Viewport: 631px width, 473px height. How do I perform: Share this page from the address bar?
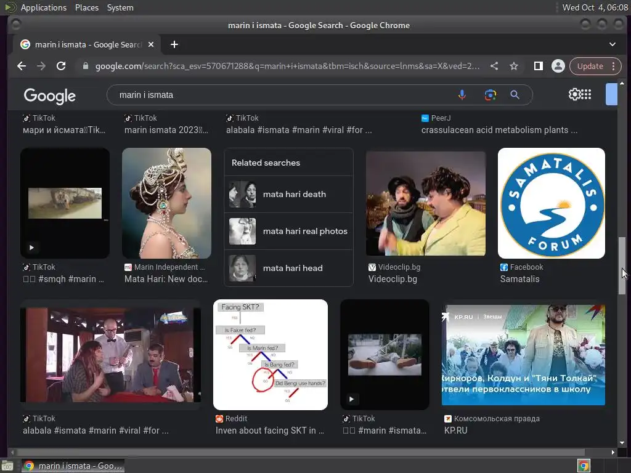pos(494,66)
